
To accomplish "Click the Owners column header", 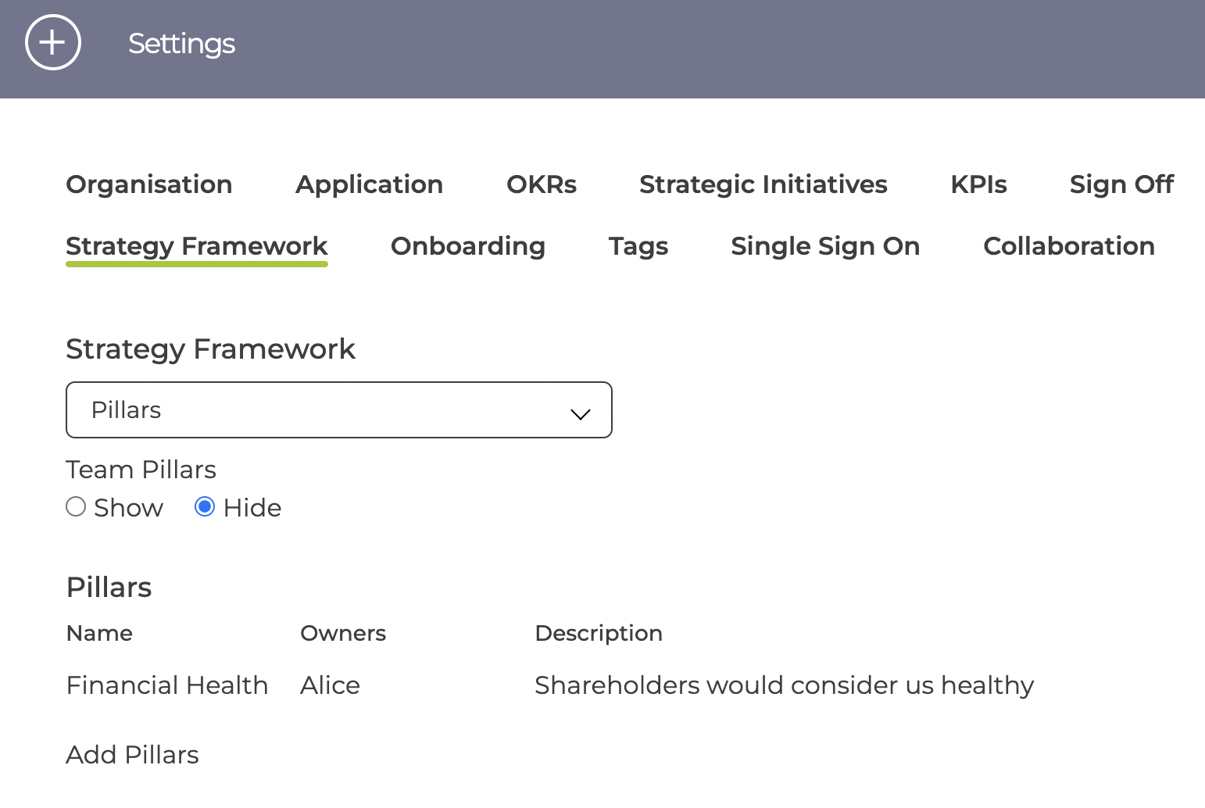I will tap(343, 633).
